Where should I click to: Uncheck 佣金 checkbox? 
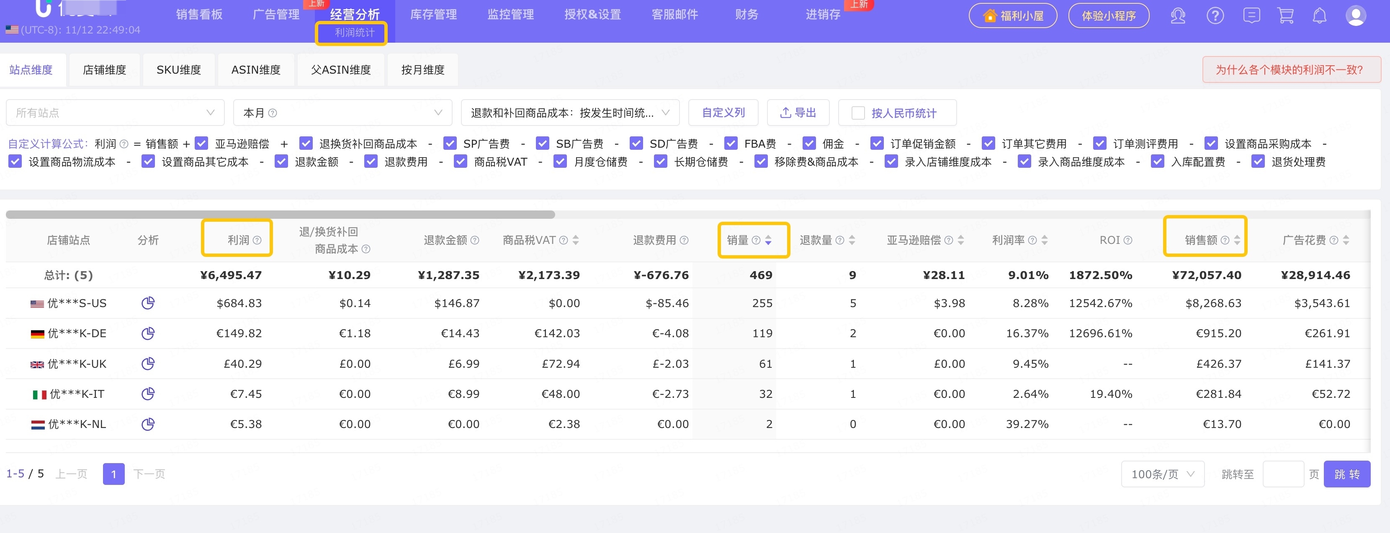pos(809,143)
